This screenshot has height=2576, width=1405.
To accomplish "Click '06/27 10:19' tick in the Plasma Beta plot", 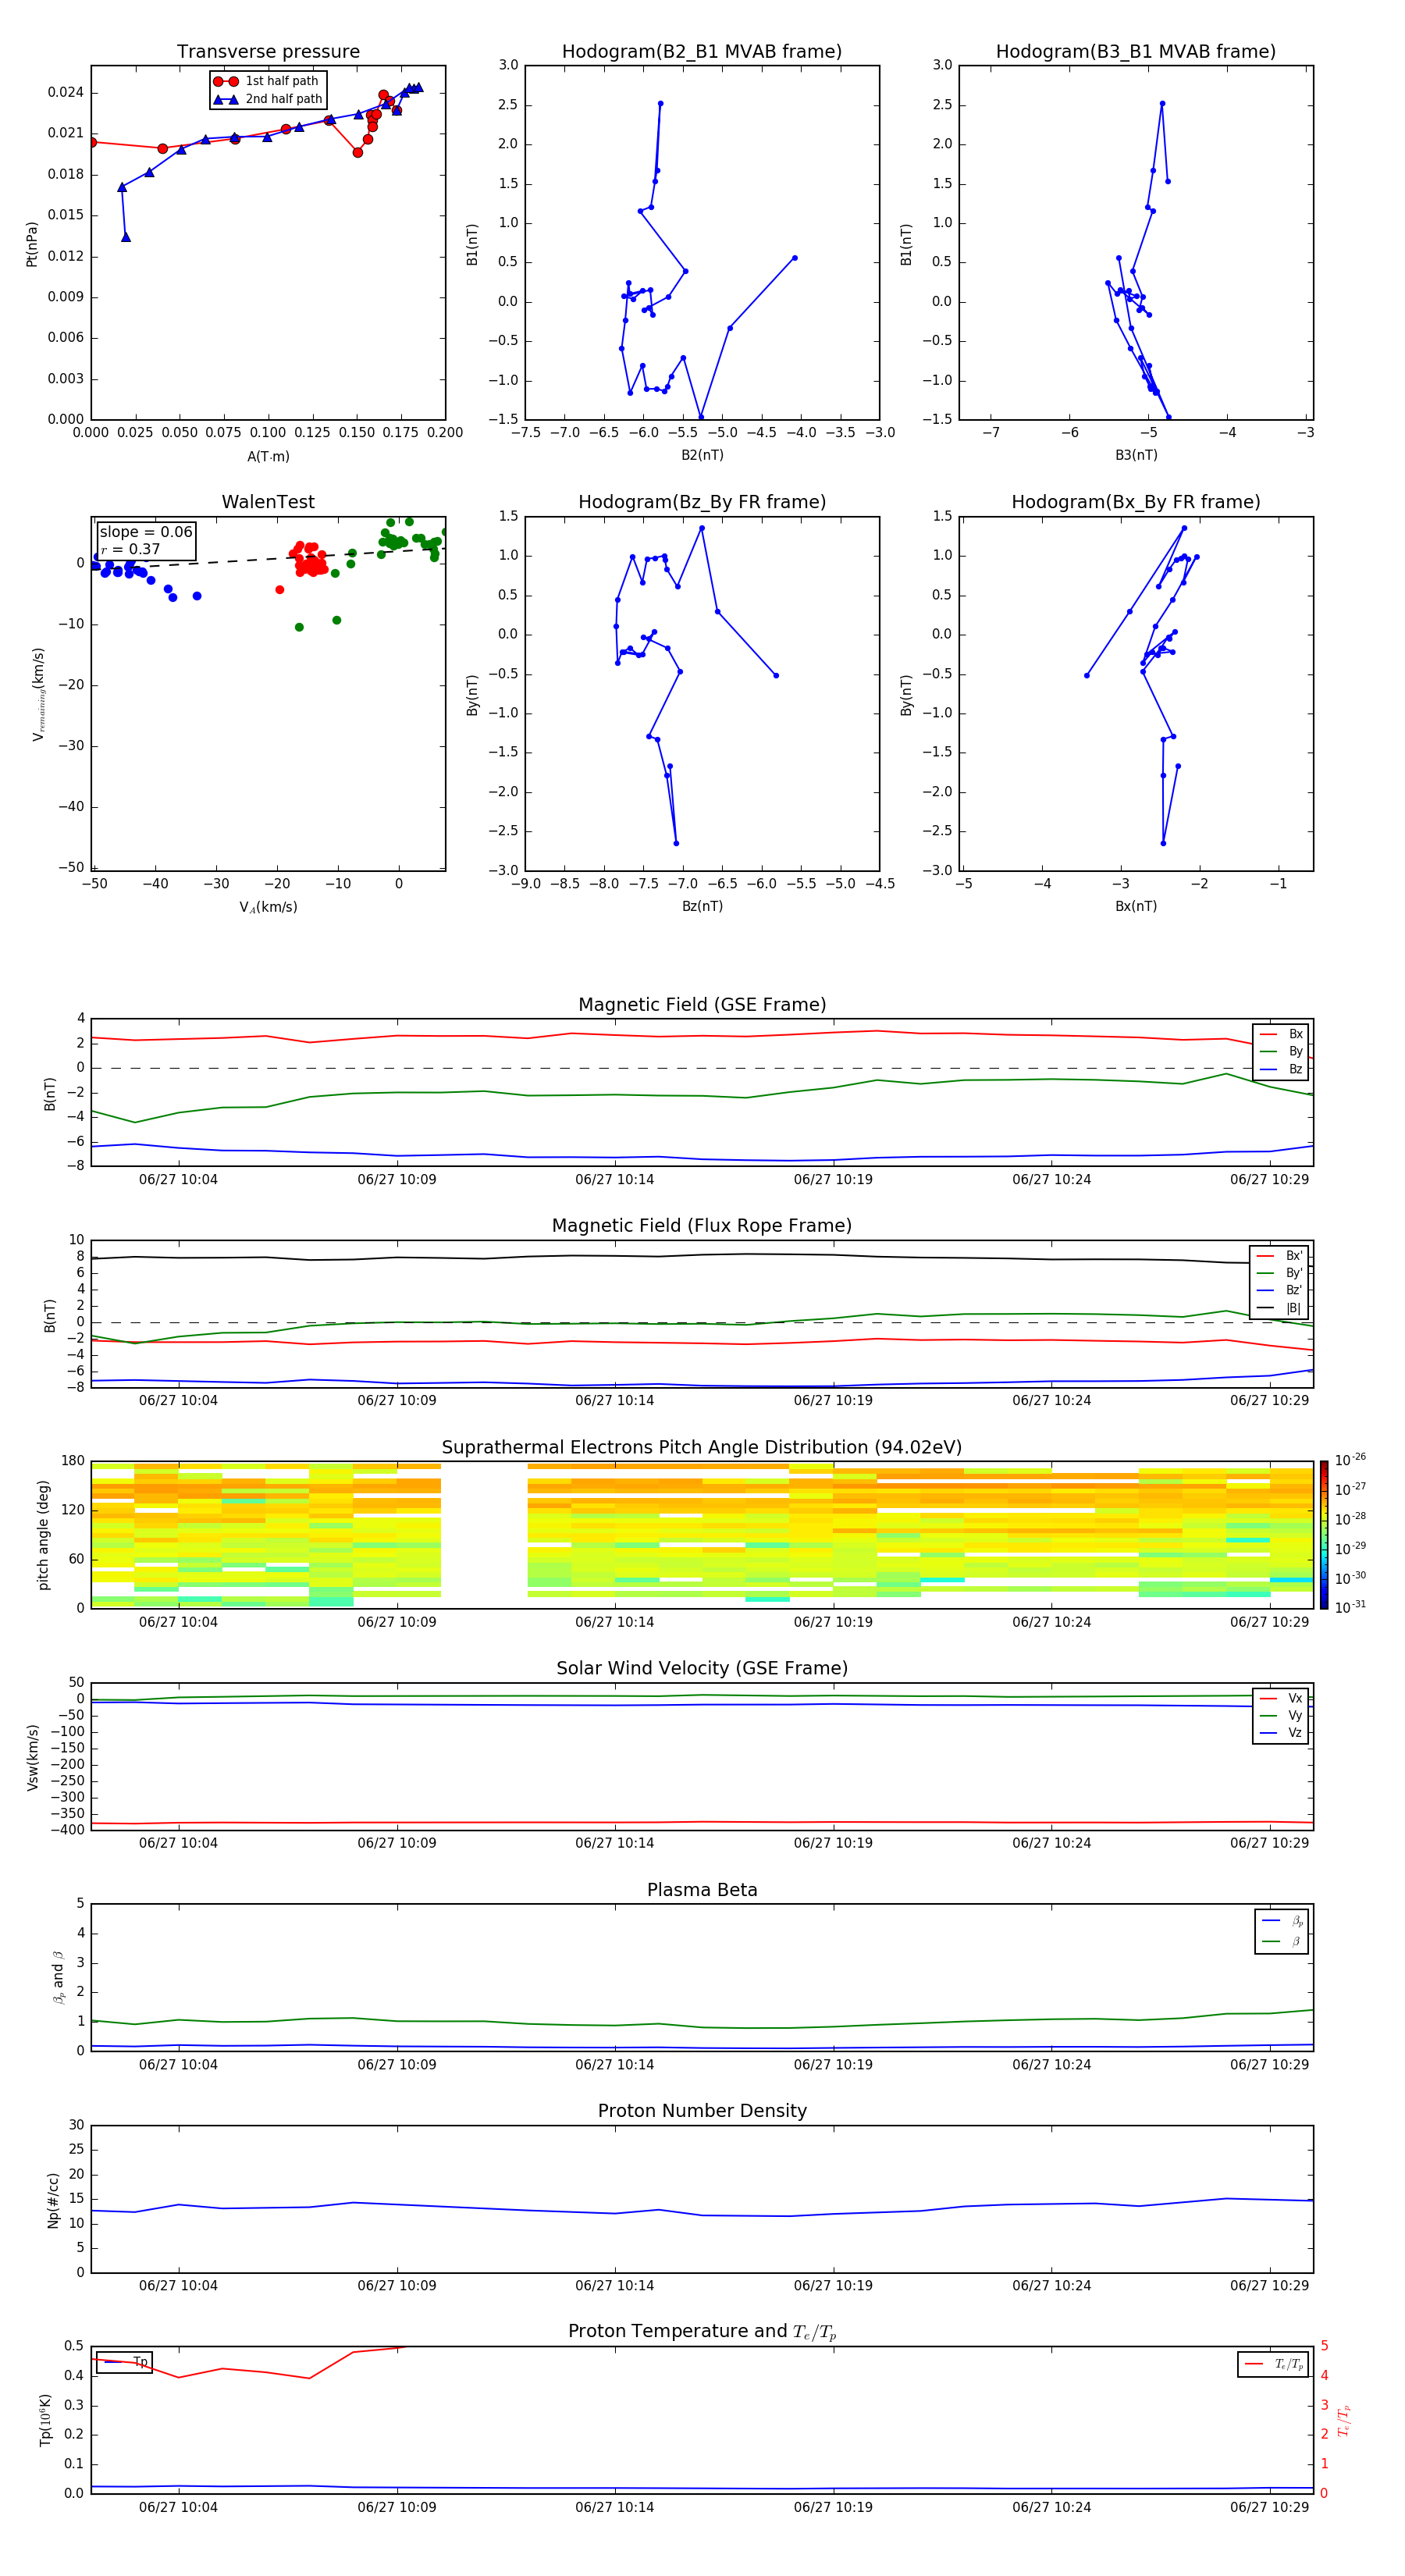I will pyautogui.click(x=833, y=2065).
